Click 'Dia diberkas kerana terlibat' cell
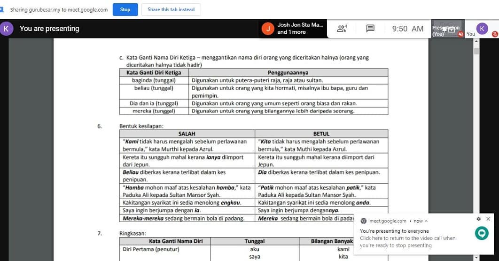Screen dimensions: 499x261 [x=321, y=176]
